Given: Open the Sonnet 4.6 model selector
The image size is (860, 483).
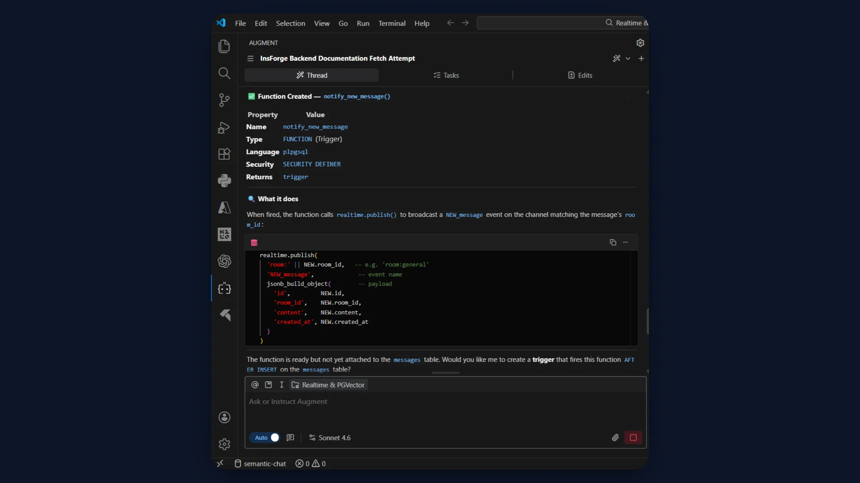Looking at the screenshot, I should pos(330,438).
